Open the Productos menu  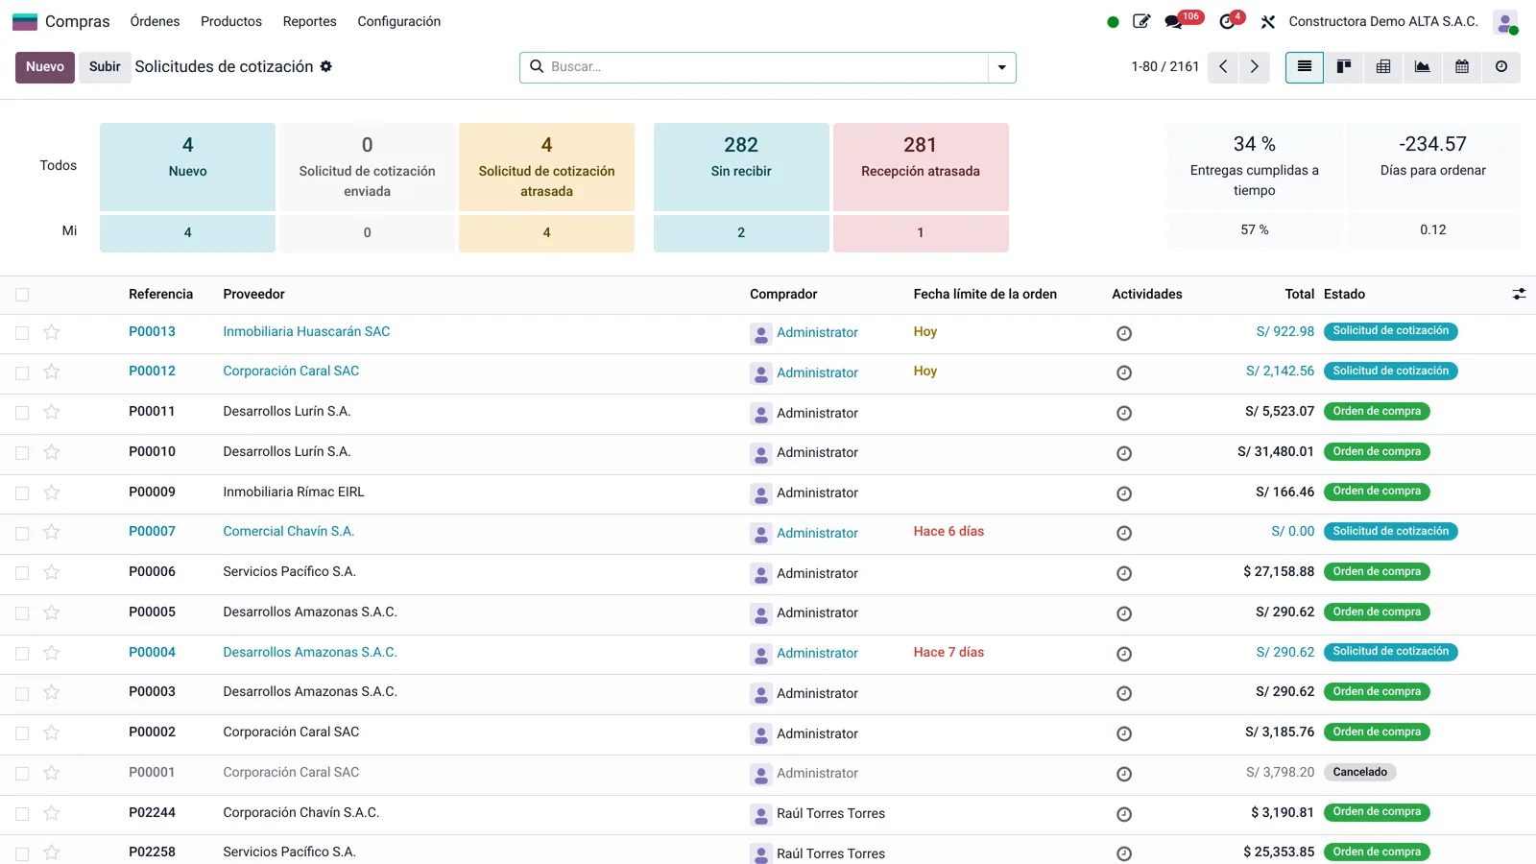point(231,21)
